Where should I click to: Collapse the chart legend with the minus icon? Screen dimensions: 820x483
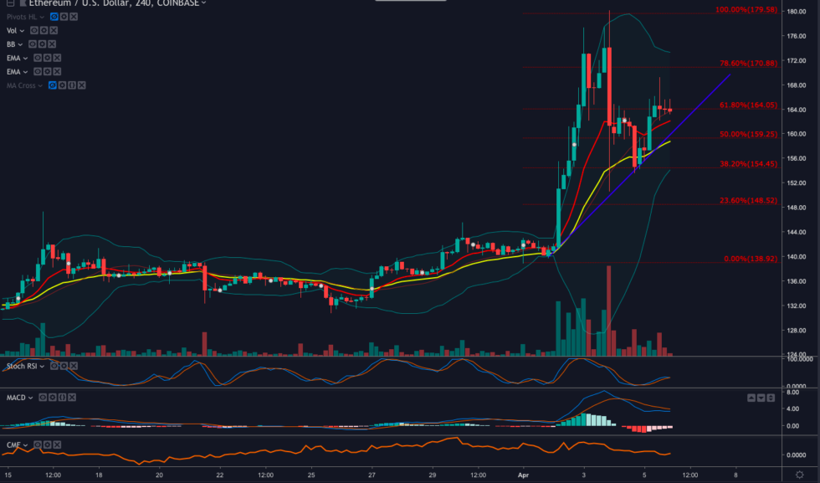(x=10, y=3)
